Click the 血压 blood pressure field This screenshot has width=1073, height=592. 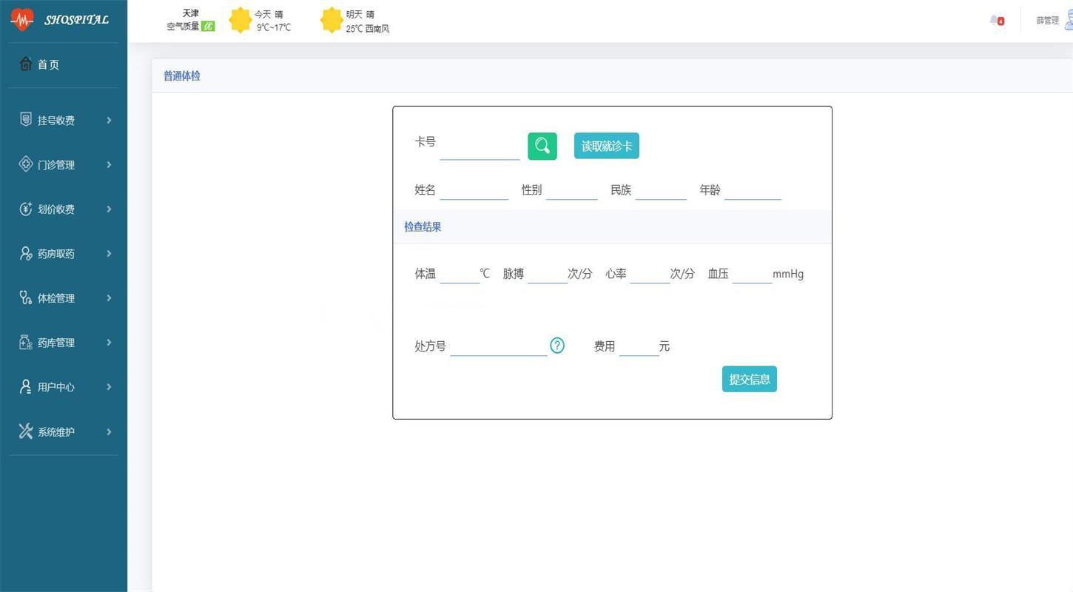[x=752, y=274]
